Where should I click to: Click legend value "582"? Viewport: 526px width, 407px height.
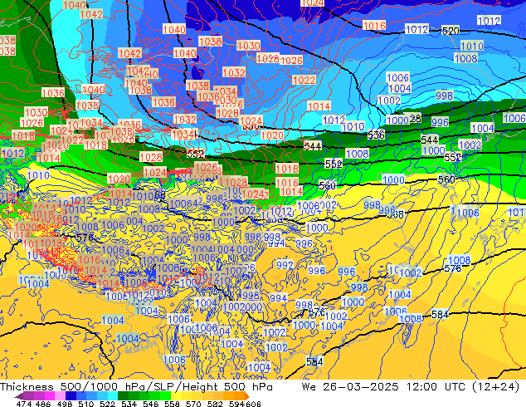click(x=215, y=404)
